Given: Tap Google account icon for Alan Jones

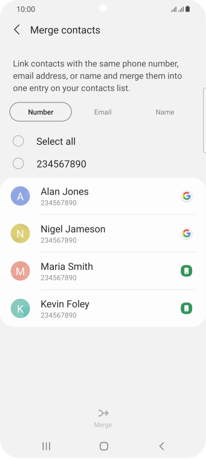Looking at the screenshot, I should pos(186,196).
